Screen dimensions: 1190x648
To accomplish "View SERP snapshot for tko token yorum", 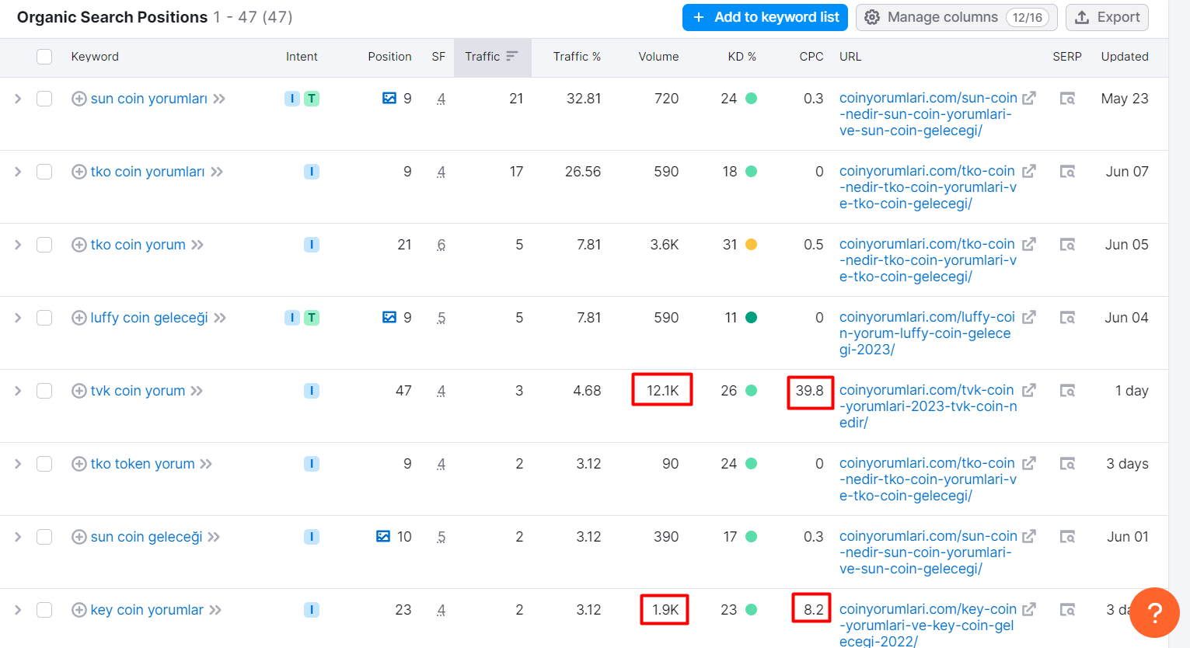I will coord(1068,464).
